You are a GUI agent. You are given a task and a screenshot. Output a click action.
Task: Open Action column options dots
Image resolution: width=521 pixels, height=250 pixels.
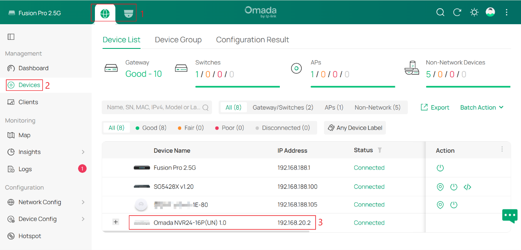(502, 149)
